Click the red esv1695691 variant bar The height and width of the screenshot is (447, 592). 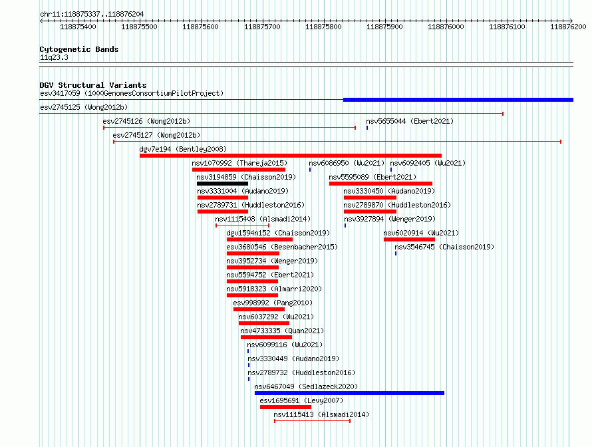click(x=285, y=407)
